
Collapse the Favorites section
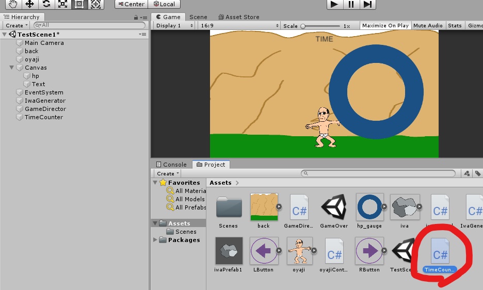click(x=155, y=183)
